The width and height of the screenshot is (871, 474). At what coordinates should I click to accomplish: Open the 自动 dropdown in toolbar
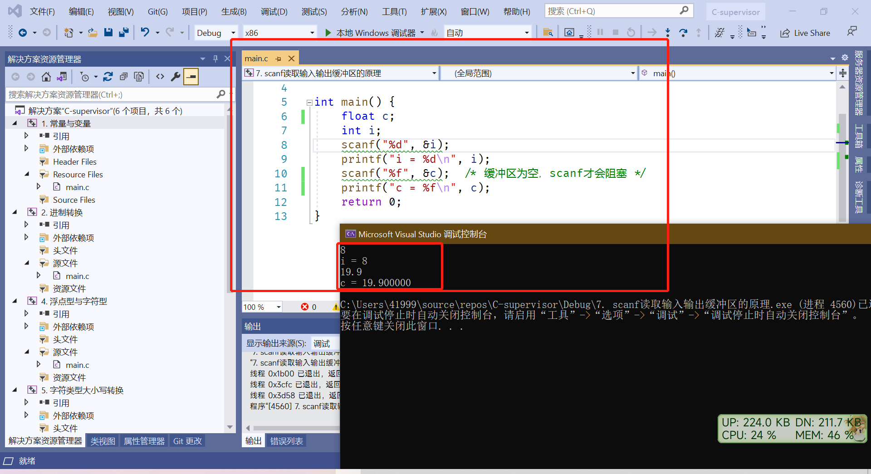tap(526, 33)
